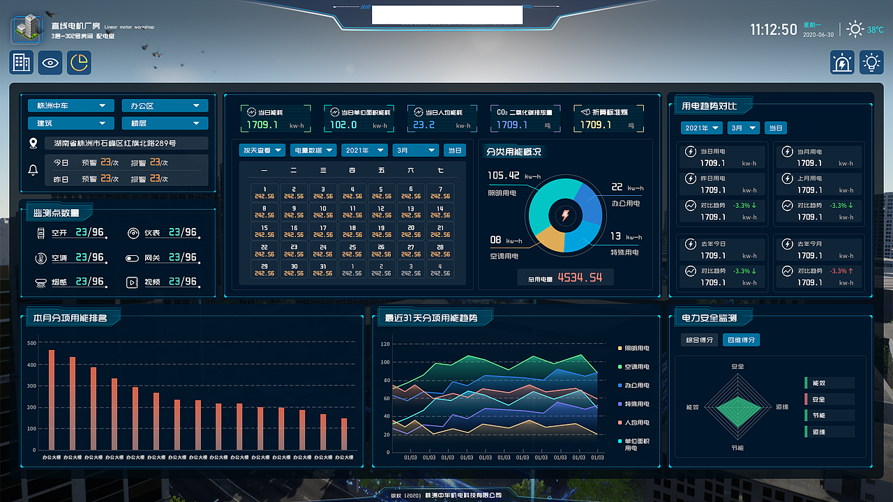Screen dimensions: 893x502
Task: Click the 当日用电 lightning icon
Action: [690, 151]
